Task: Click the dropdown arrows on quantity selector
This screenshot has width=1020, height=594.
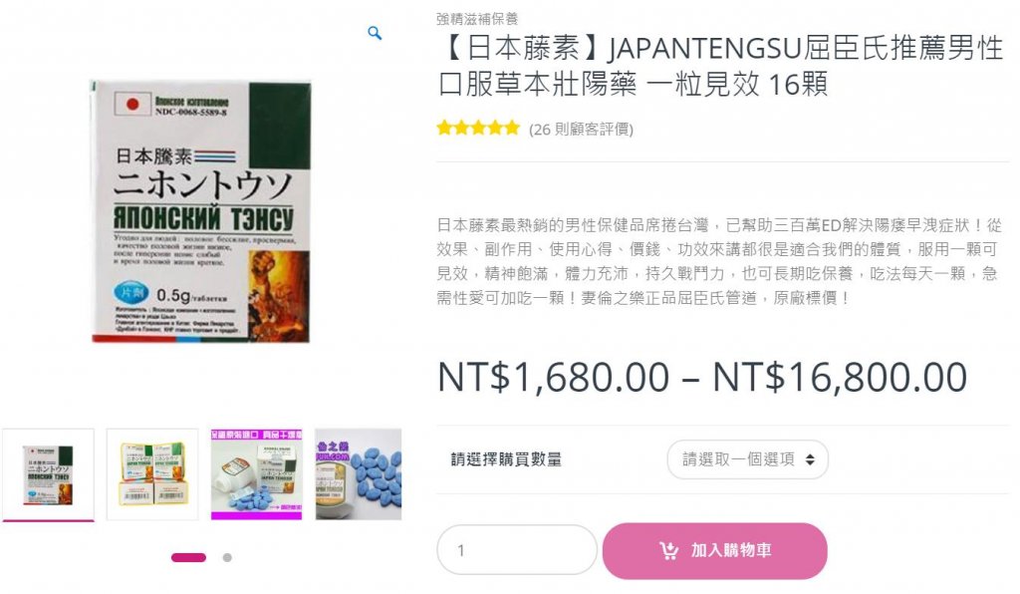Action: [x=810, y=459]
